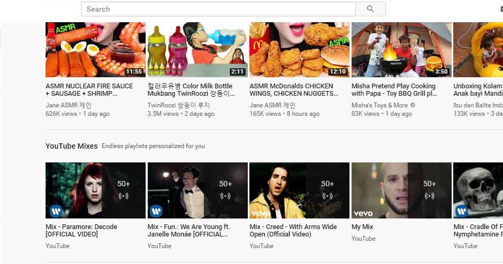Viewport: 503px width, 264px height.
Task: Click Endless playlists personalized for you text
Action: 154,146
